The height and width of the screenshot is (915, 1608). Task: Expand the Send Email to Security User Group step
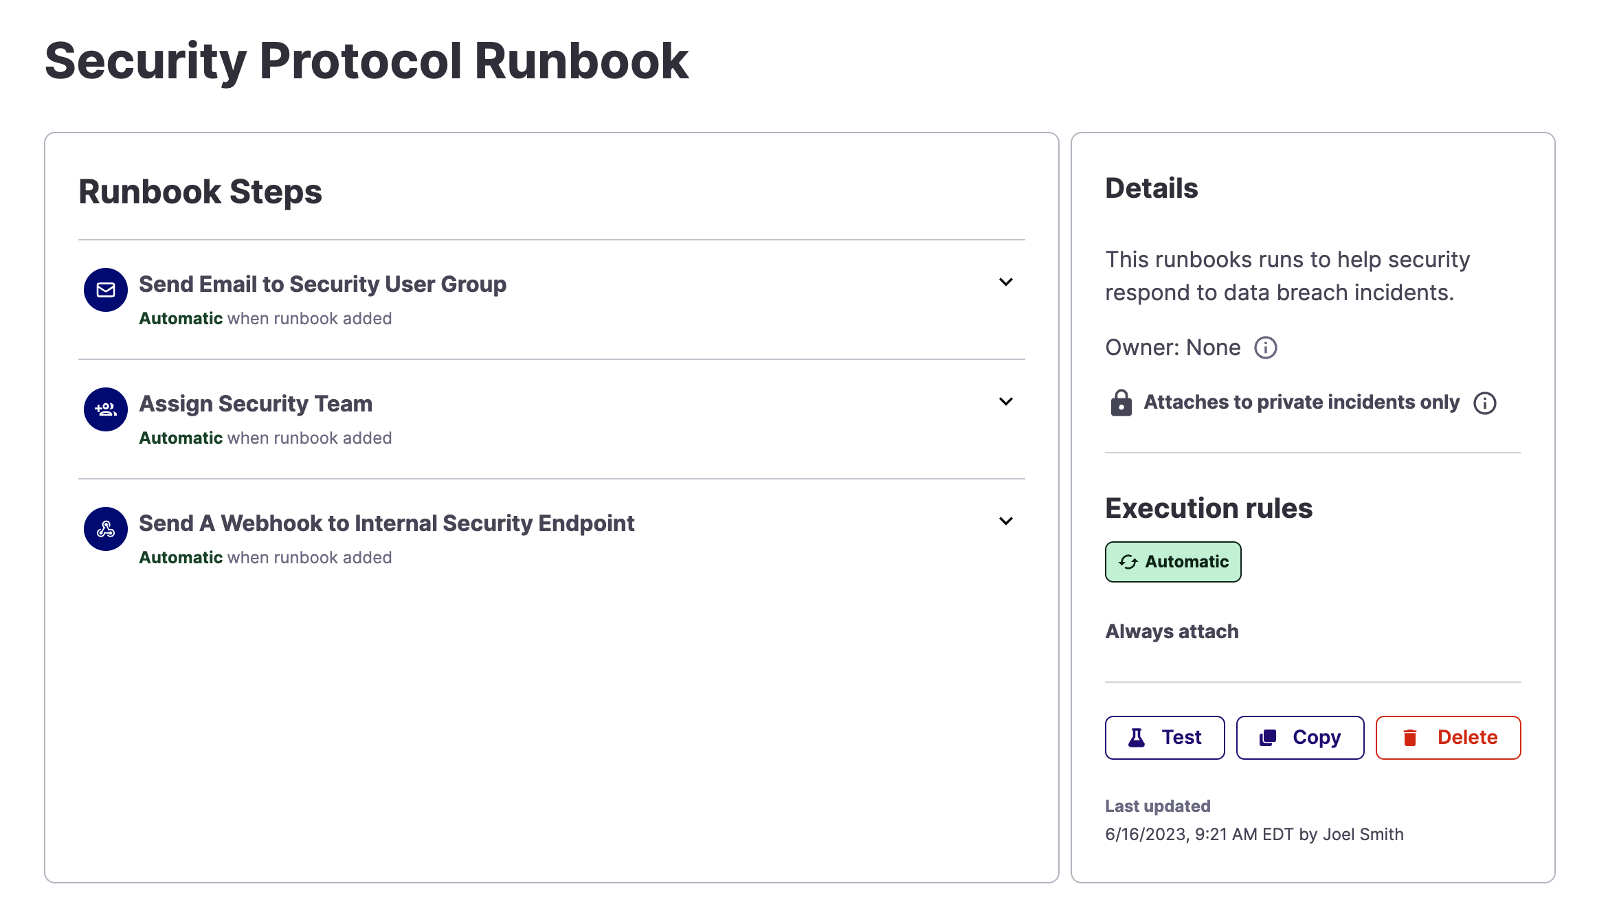coord(1005,282)
